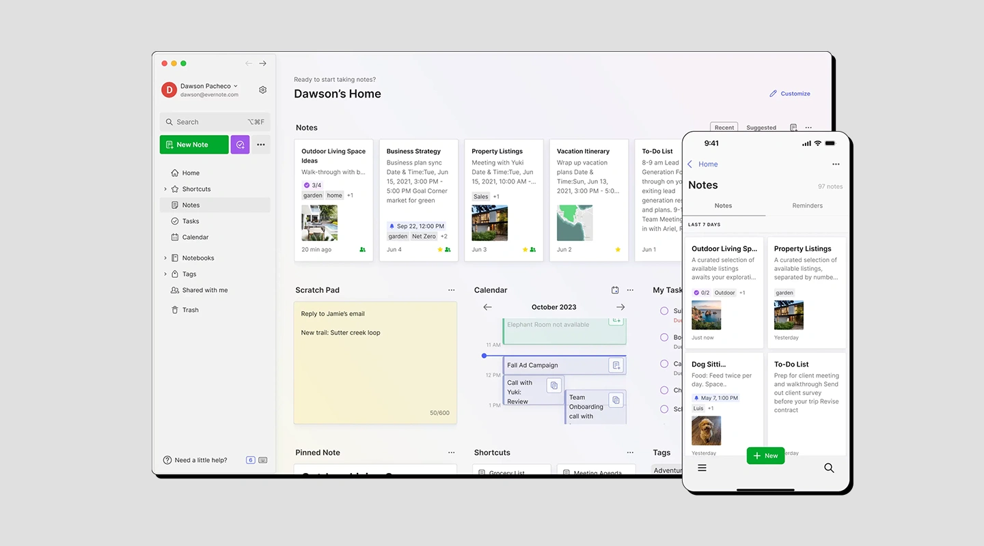This screenshot has height=546, width=984.
Task: Expand the Shortcuts tree in sidebar
Action: [165, 189]
